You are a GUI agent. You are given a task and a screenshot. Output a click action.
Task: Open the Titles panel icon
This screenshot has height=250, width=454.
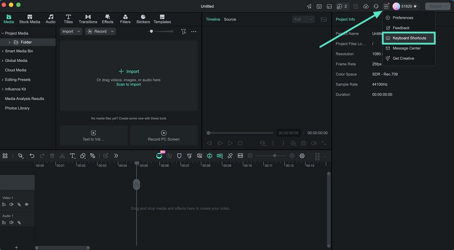pyautogui.click(x=68, y=17)
